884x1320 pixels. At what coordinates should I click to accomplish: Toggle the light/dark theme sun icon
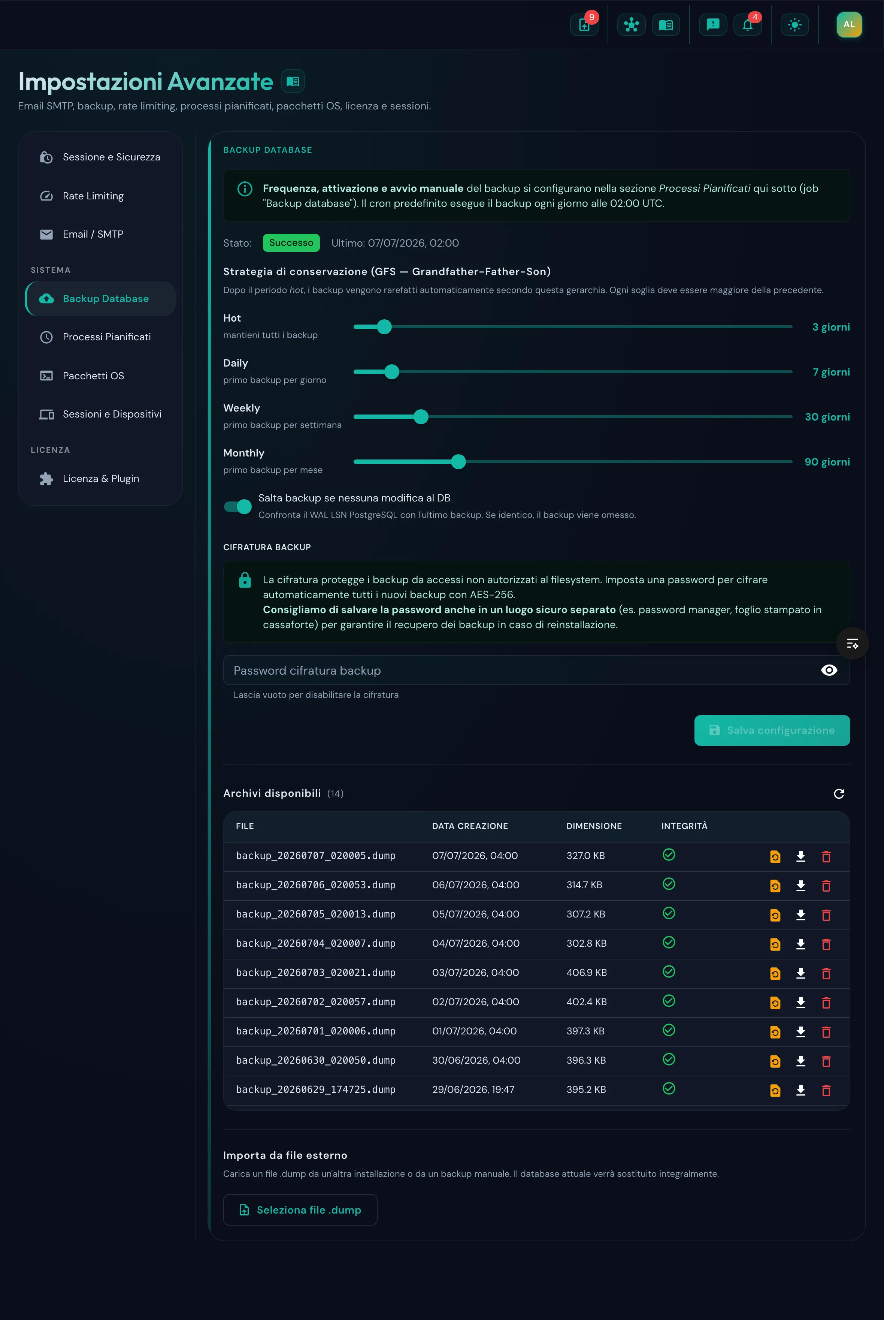[794, 25]
